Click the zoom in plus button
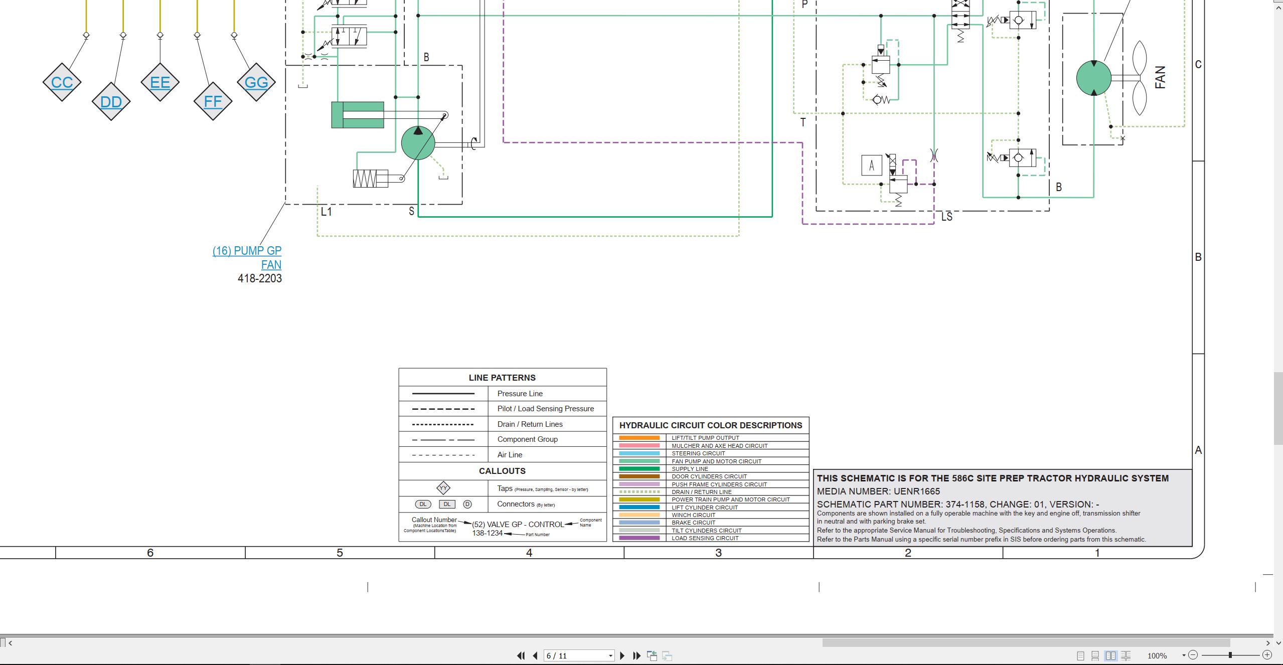Screen dimensions: 1283x665 click(x=1267, y=655)
